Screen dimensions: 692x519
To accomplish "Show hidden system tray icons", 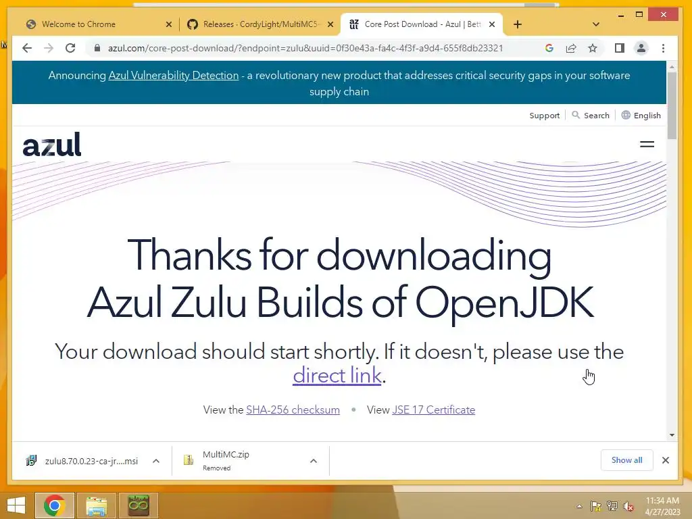I will [x=579, y=506].
